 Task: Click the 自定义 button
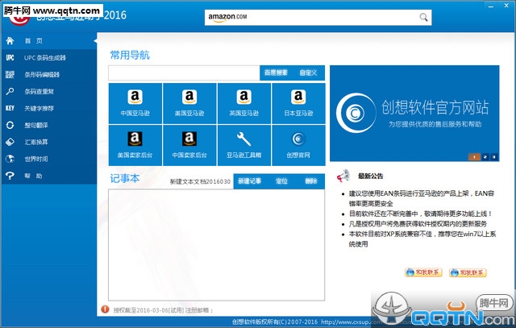[308, 73]
